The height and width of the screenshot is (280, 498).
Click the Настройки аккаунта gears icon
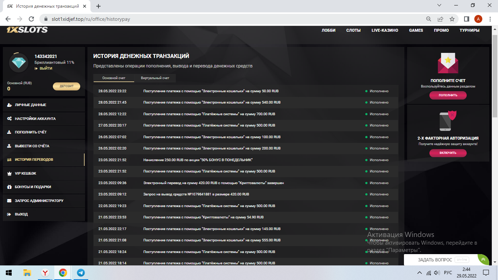coord(9,118)
